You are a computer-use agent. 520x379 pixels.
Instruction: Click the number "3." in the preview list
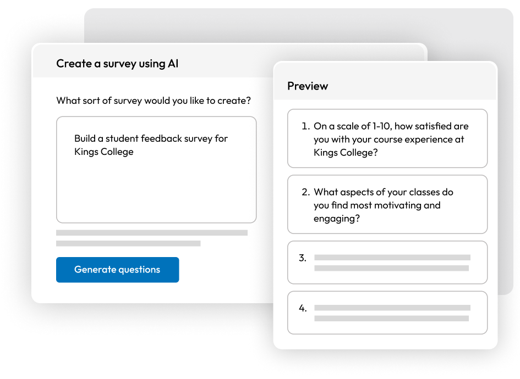pyautogui.click(x=303, y=258)
